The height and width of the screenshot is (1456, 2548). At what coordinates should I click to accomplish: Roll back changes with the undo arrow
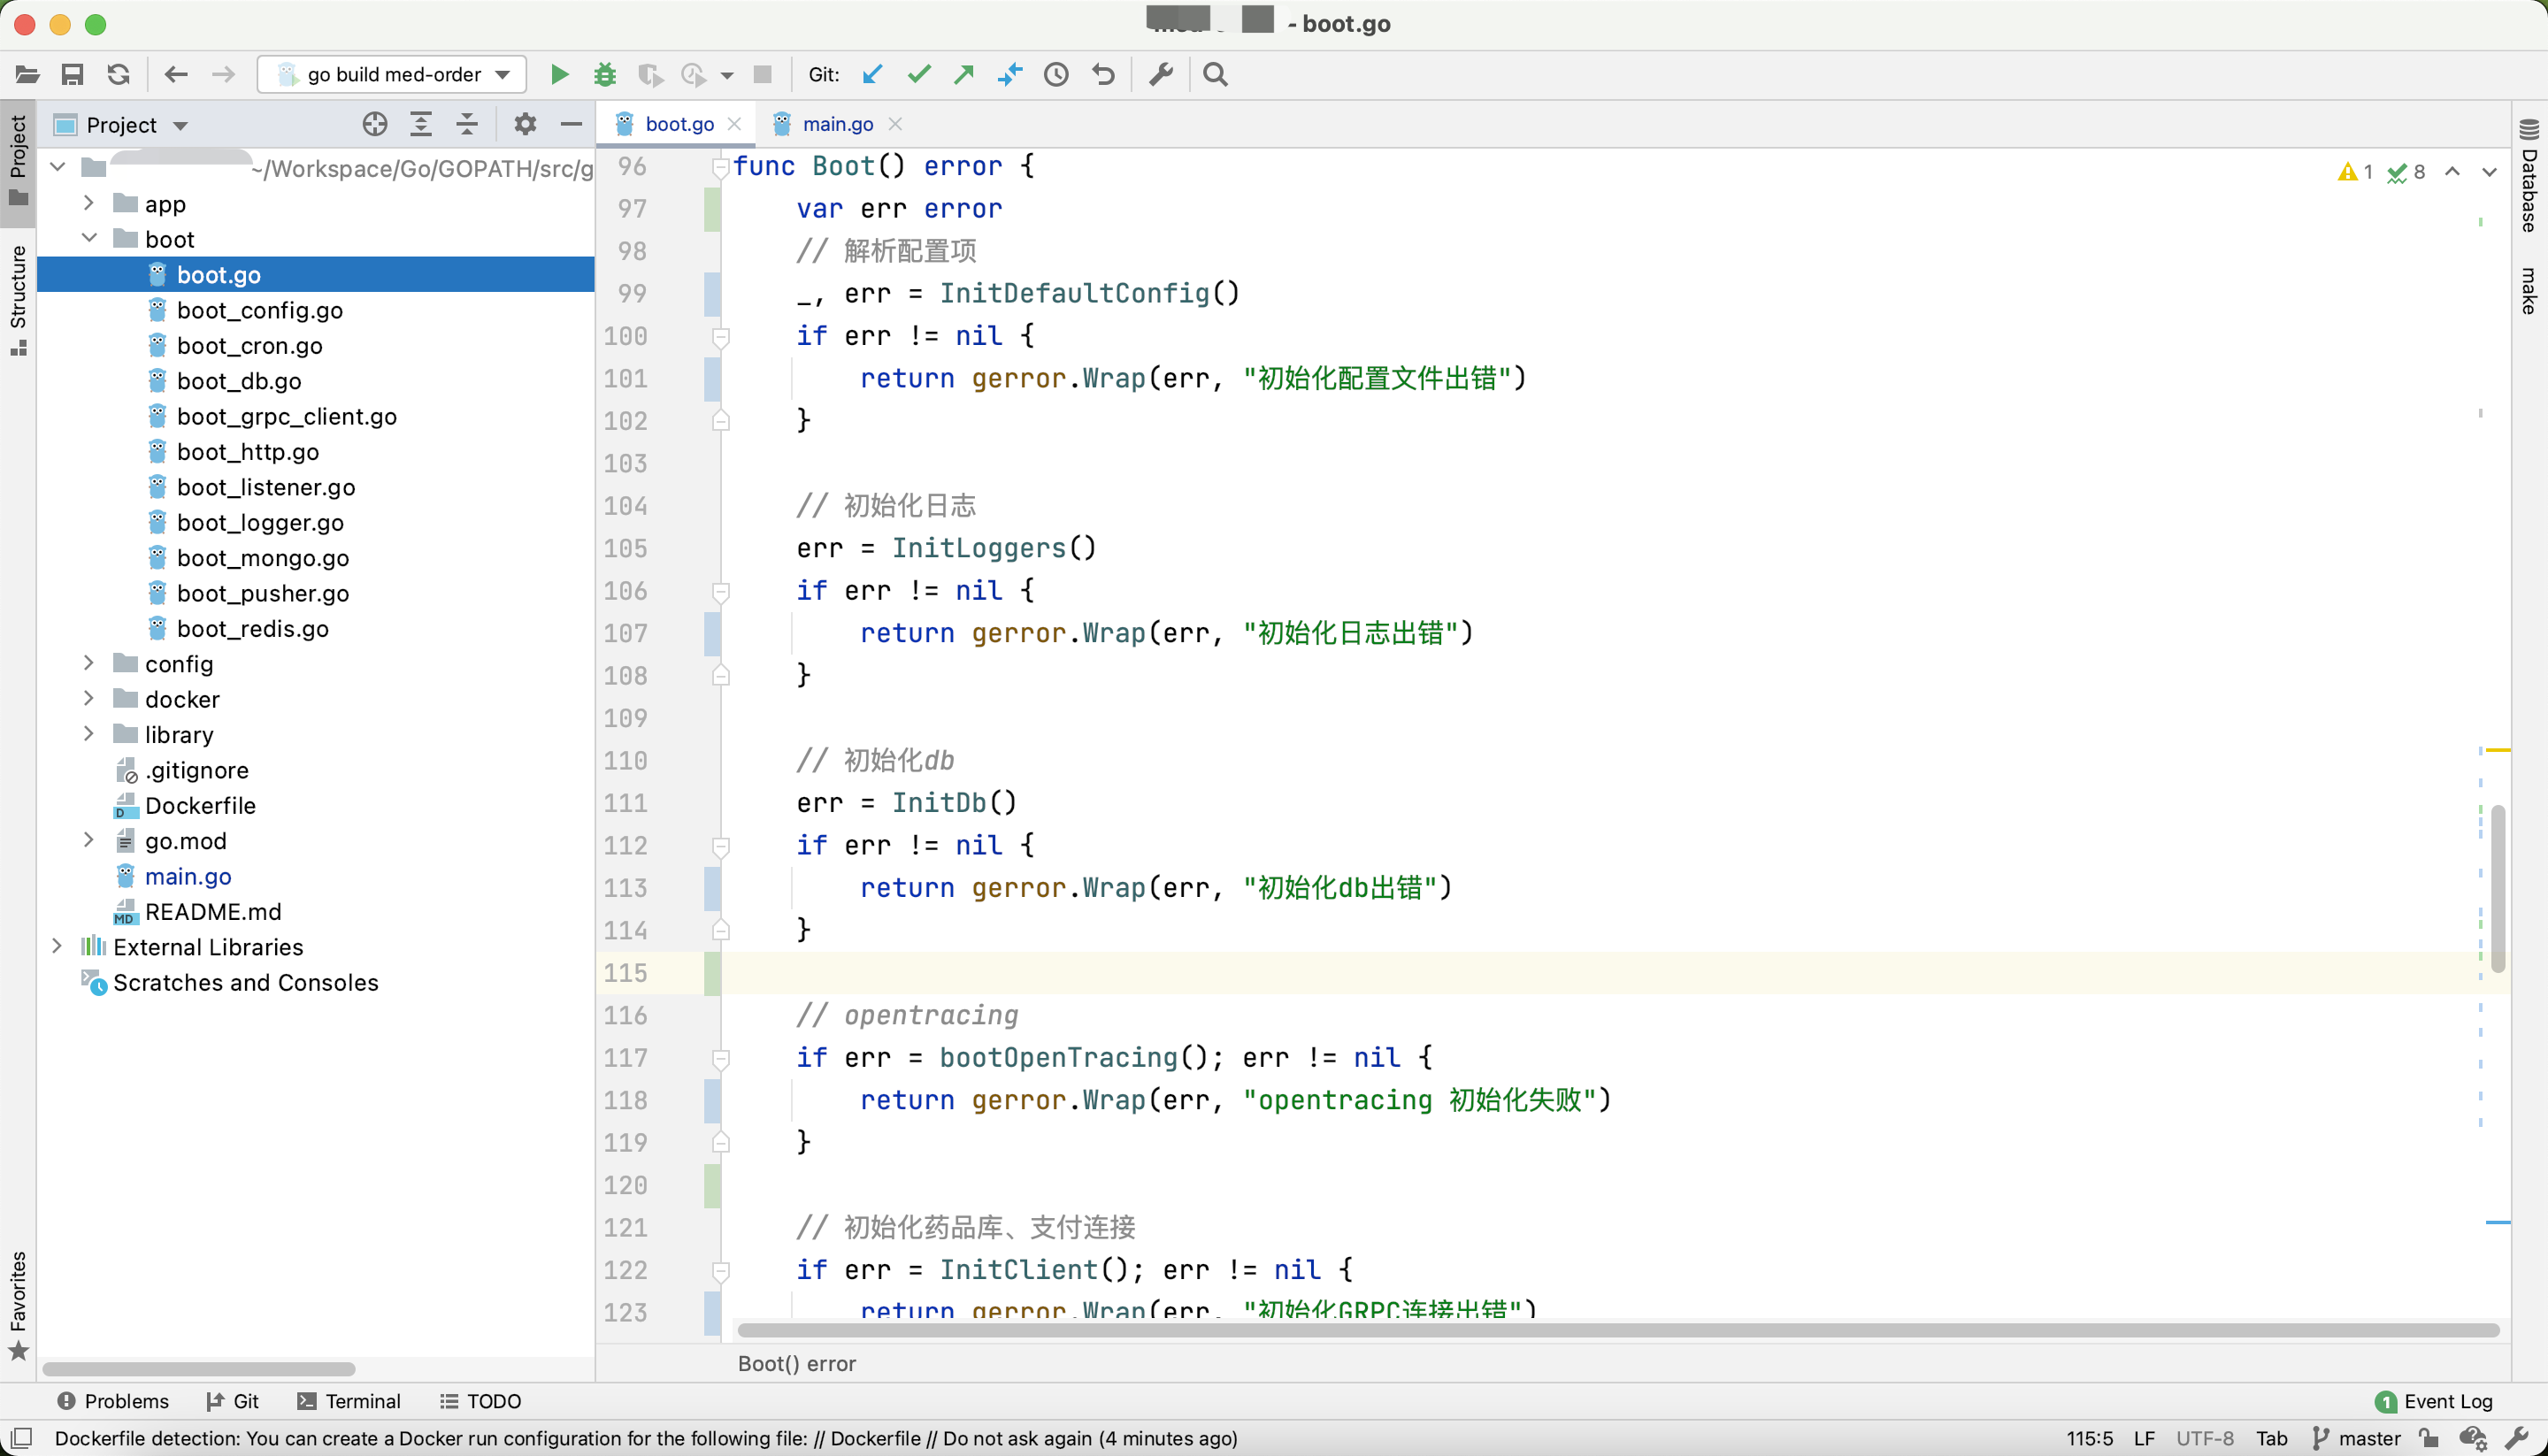(x=1103, y=75)
